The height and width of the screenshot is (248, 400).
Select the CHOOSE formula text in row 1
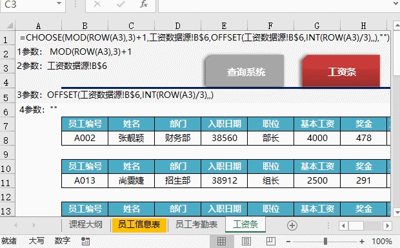205,38
